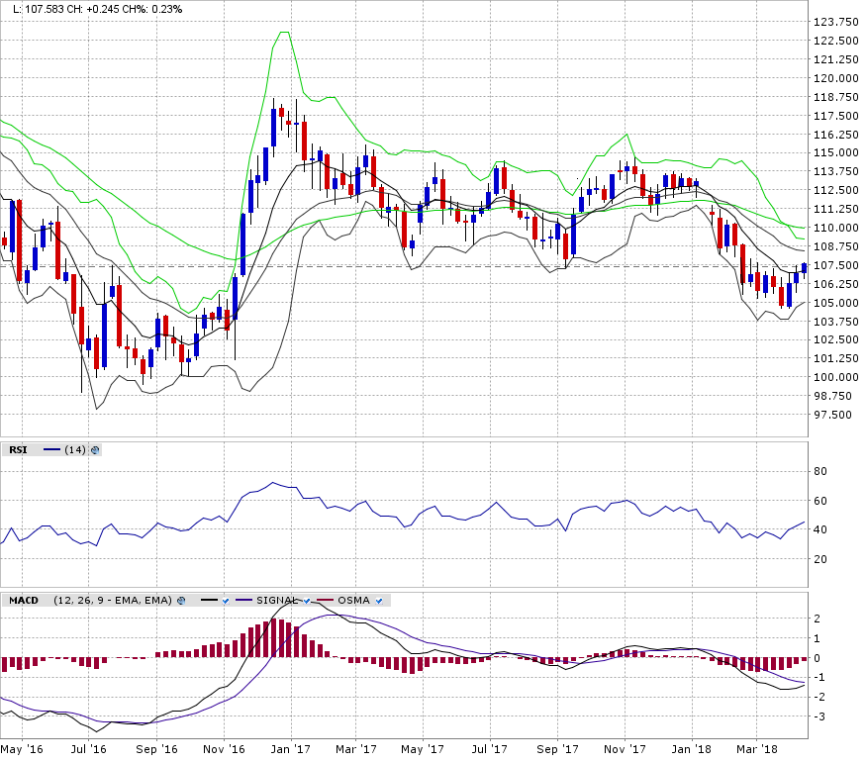Image resolution: width=867 pixels, height=763 pixels.
Task: Click the Nov '17 date axis label
Action: [625, 750]
